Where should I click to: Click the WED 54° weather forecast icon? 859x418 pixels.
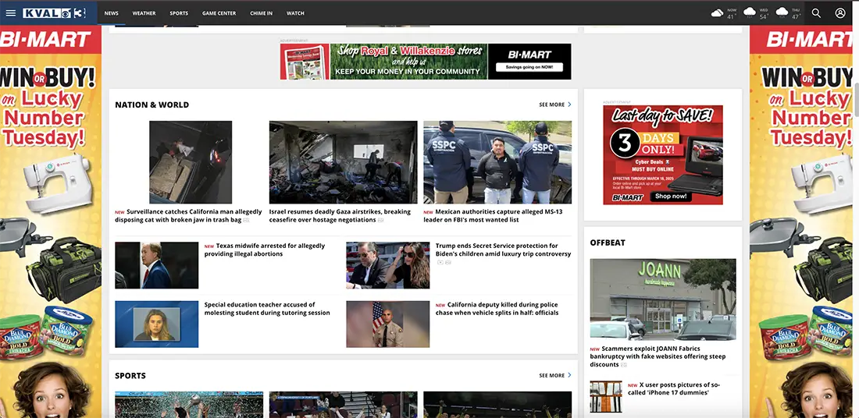(750, 12)
